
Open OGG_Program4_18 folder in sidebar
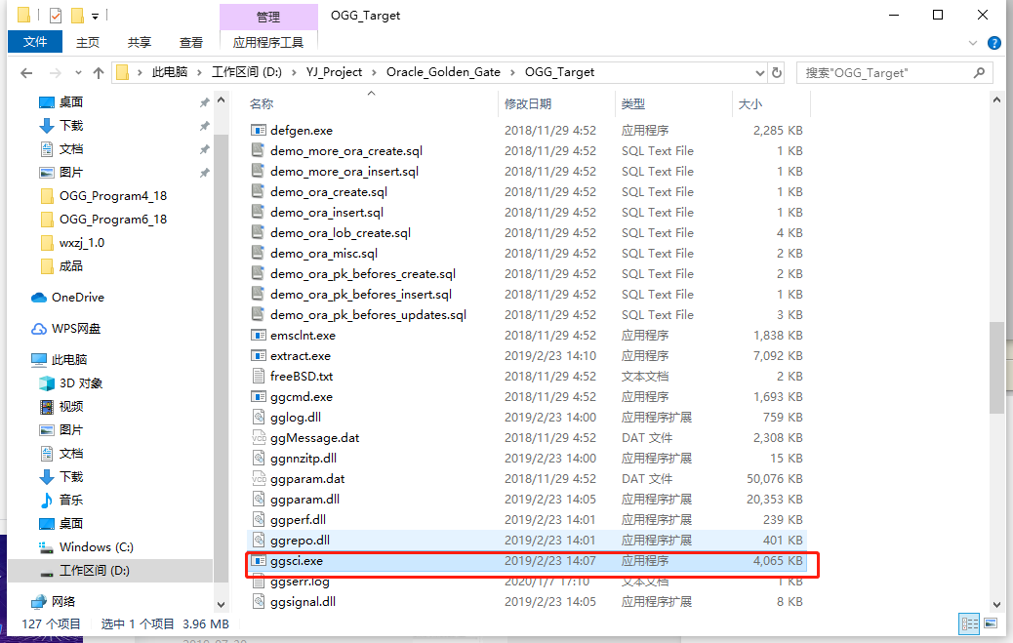click(x=112, y=196)
